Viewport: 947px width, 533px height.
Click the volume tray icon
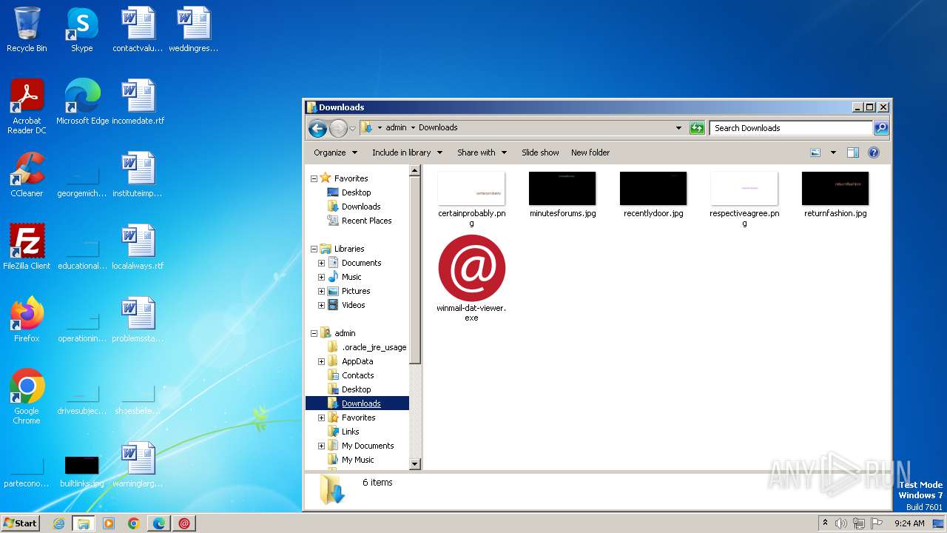click(841, 523)
